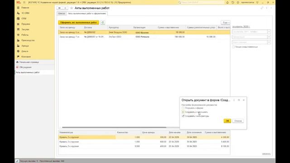Click the 'Номенклатура' column header in lower table
Screen dimensions: 290x163
coord(66,133)
